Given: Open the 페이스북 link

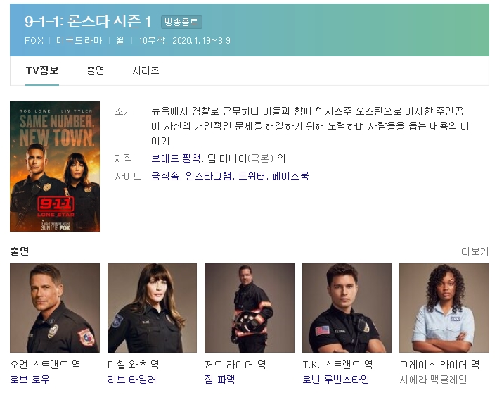Looking at the screenshot, I should [x=290, y=175].
